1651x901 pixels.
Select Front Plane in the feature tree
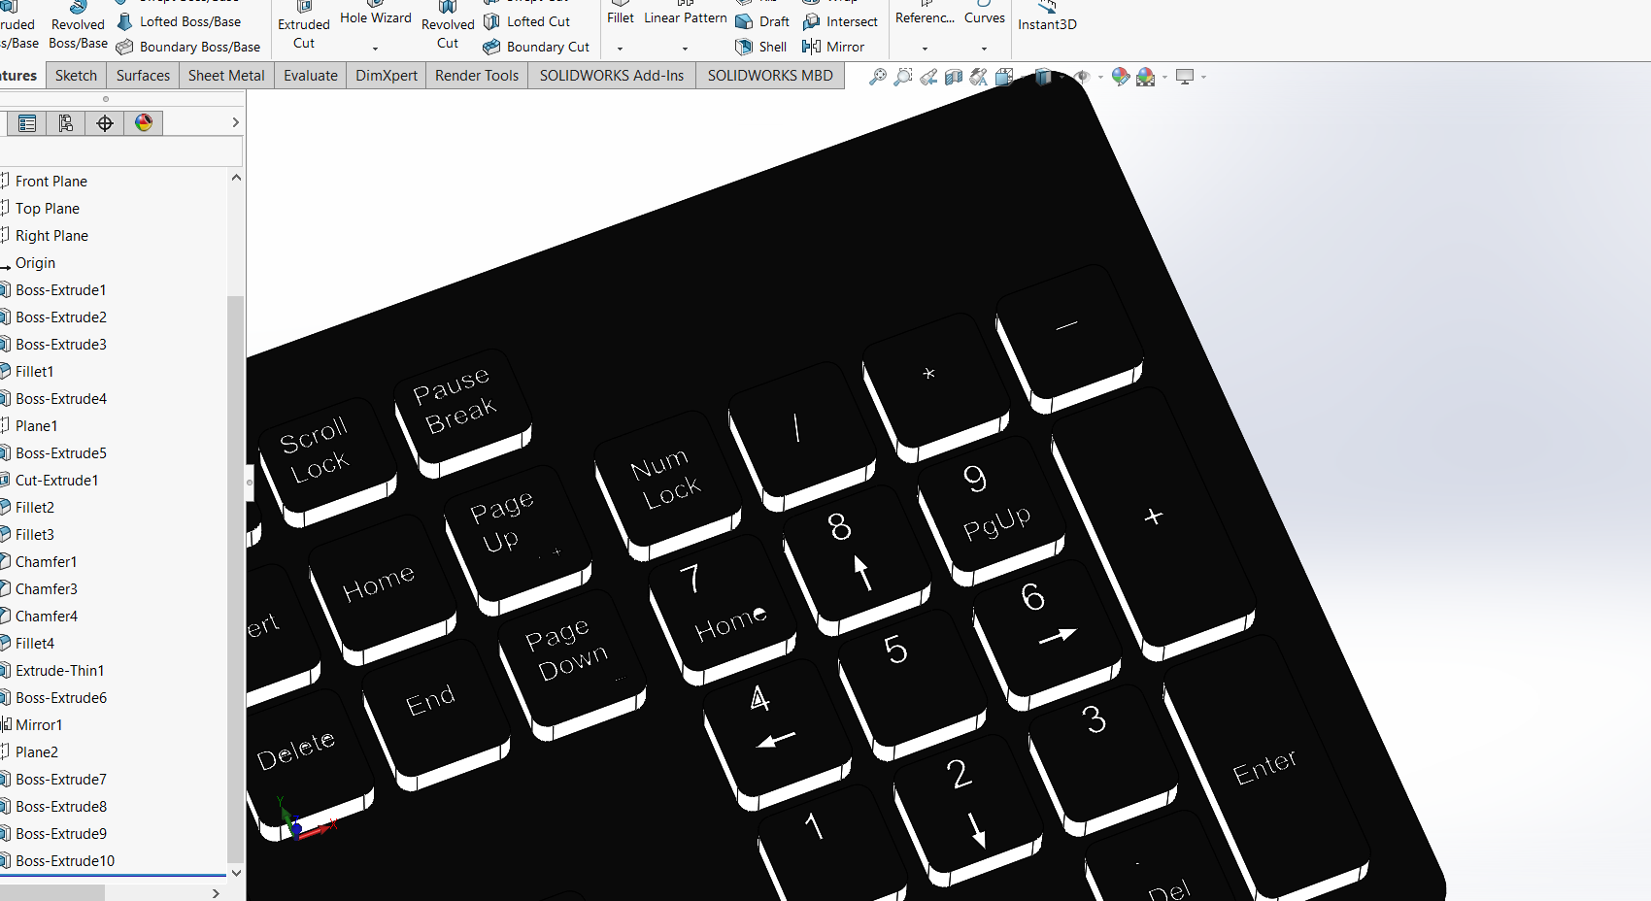tap(51, 182)
